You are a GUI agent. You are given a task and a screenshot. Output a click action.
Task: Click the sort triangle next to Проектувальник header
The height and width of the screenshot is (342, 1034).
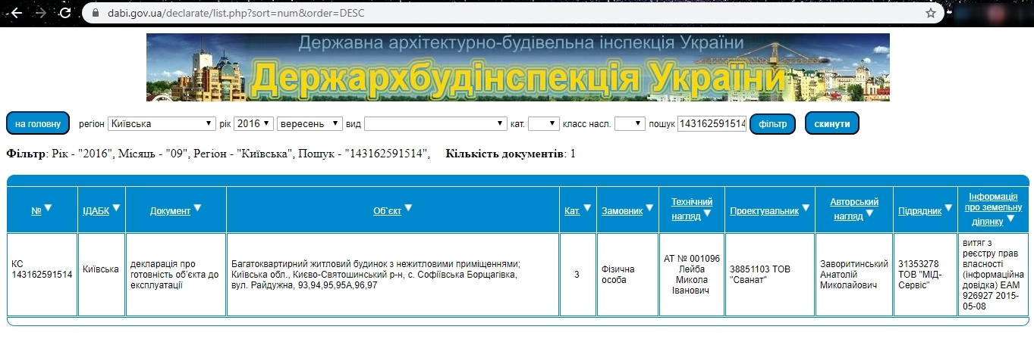806,208
